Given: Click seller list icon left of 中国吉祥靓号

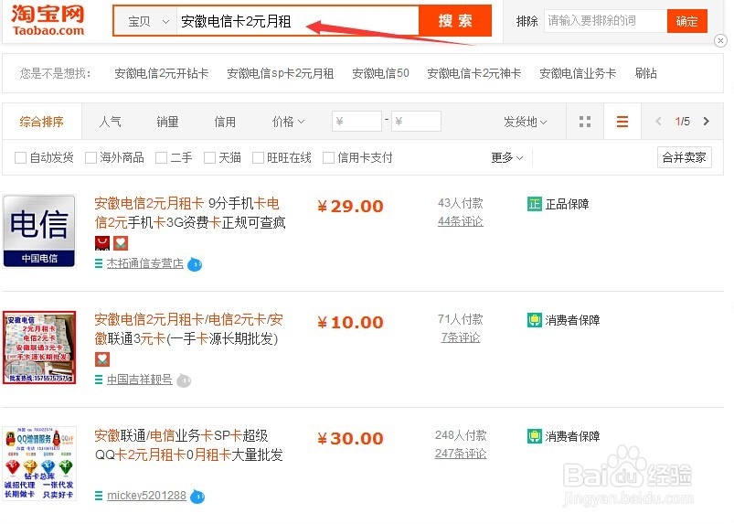Looking at the screenshot, I should pos(99,380).
